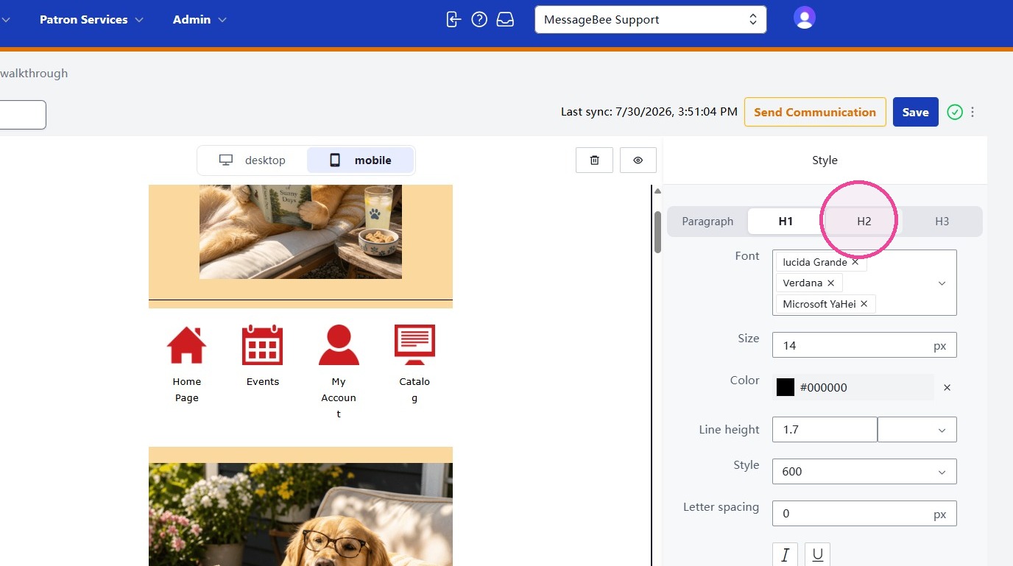Select the H1 tab

(786, 222)
